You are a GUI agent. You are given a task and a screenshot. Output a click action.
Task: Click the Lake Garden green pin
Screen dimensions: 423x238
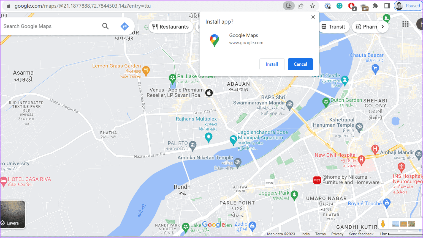[186, 227]
